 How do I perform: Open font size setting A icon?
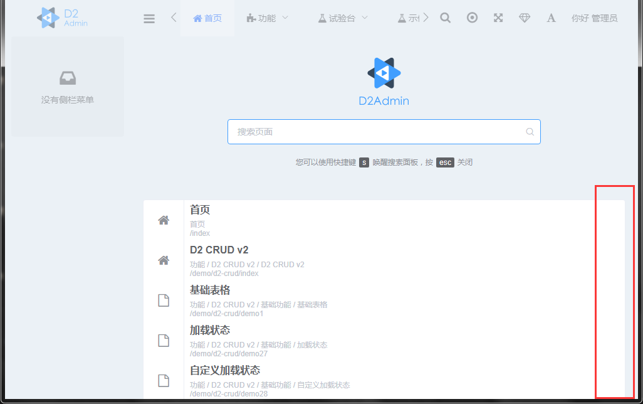pos(551,18)
